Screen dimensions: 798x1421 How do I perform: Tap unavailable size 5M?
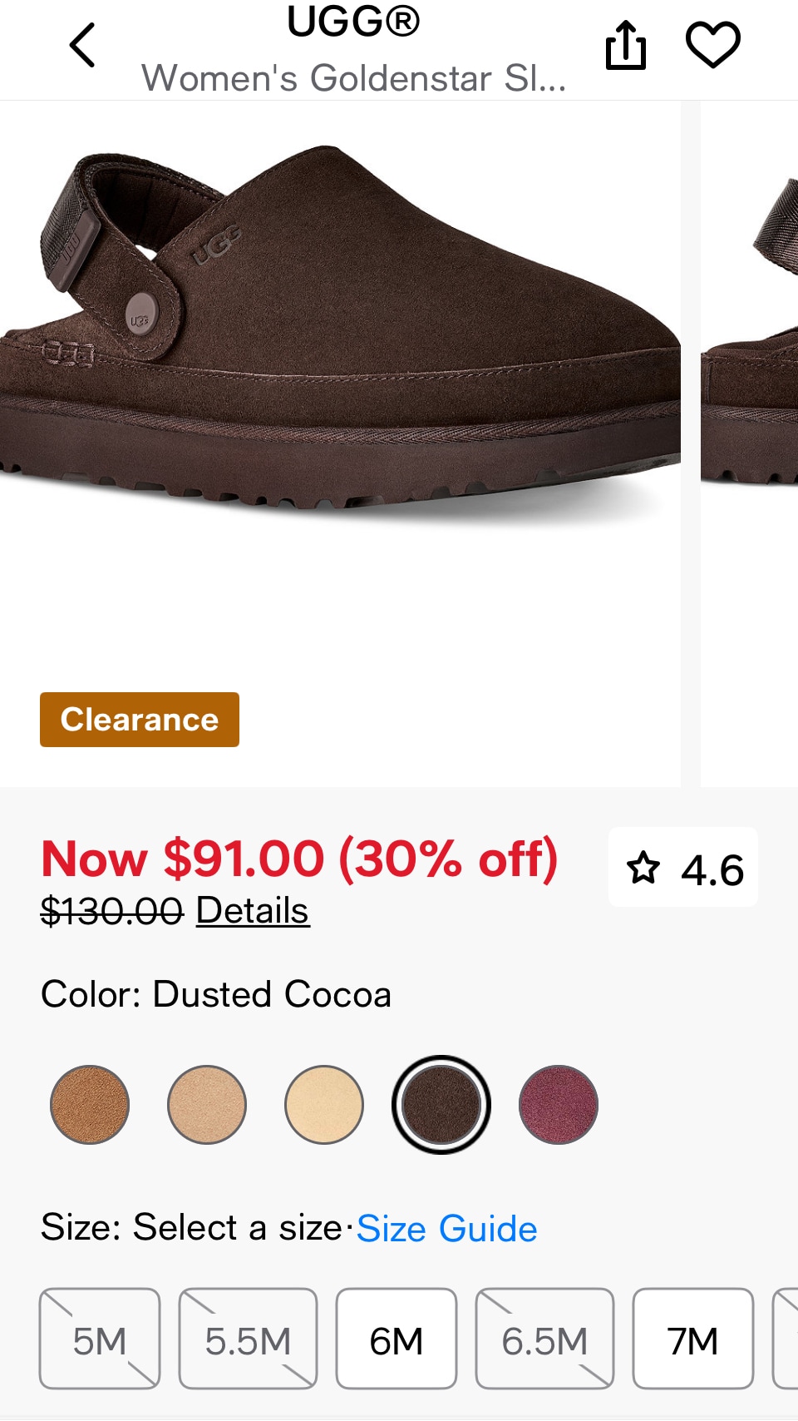tap(100, 1339)
